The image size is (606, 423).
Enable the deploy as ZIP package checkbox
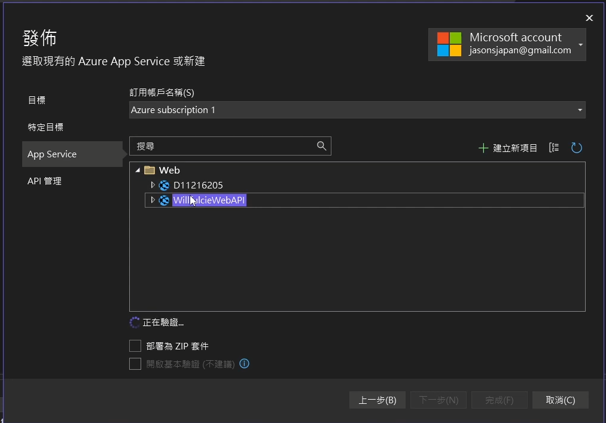pyautogui.click(x=135, y=346)
